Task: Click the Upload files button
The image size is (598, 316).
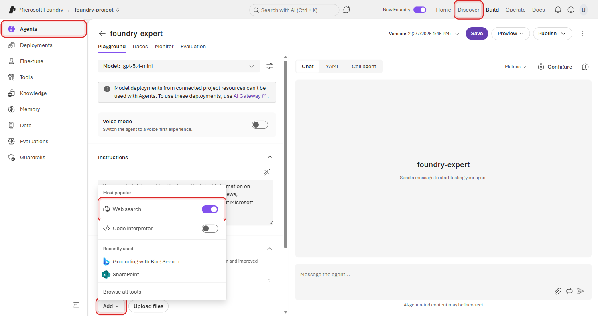Action: (x=148, y=306)
